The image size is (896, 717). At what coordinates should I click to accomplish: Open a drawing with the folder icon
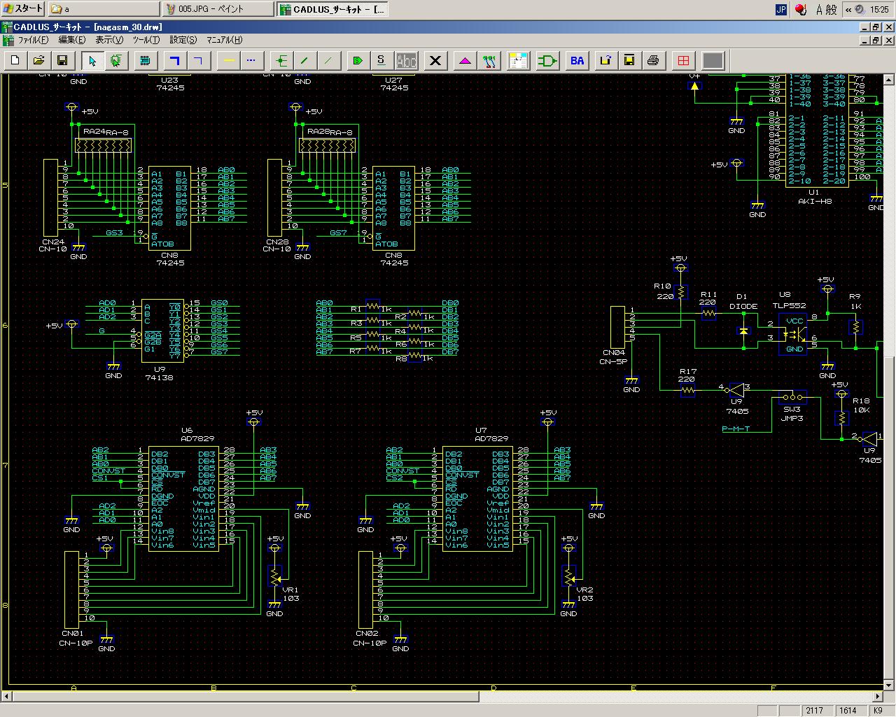click(x=39, y=61)
